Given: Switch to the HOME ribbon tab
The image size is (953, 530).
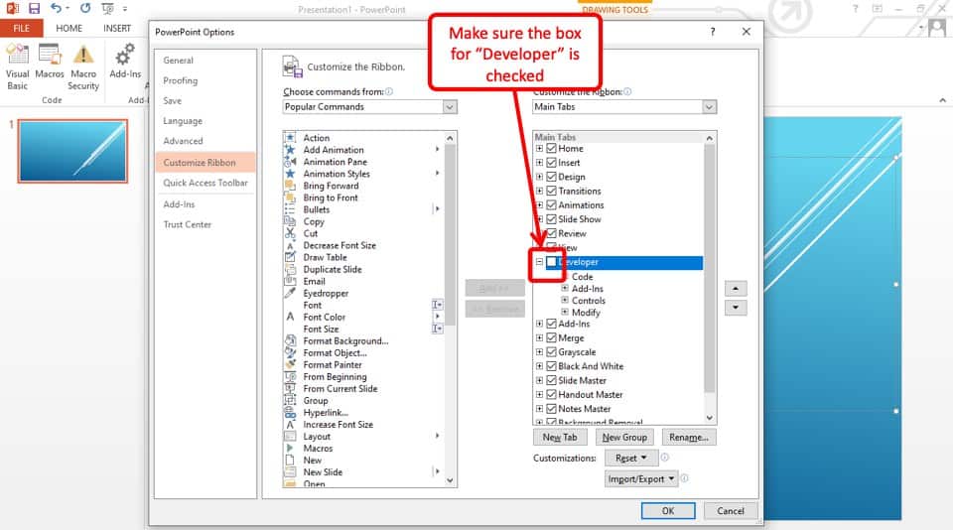Looking at the screenshot, I should point(68,28).
